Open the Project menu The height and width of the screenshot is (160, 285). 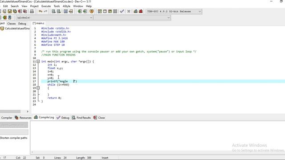click(x=34, y=6)
